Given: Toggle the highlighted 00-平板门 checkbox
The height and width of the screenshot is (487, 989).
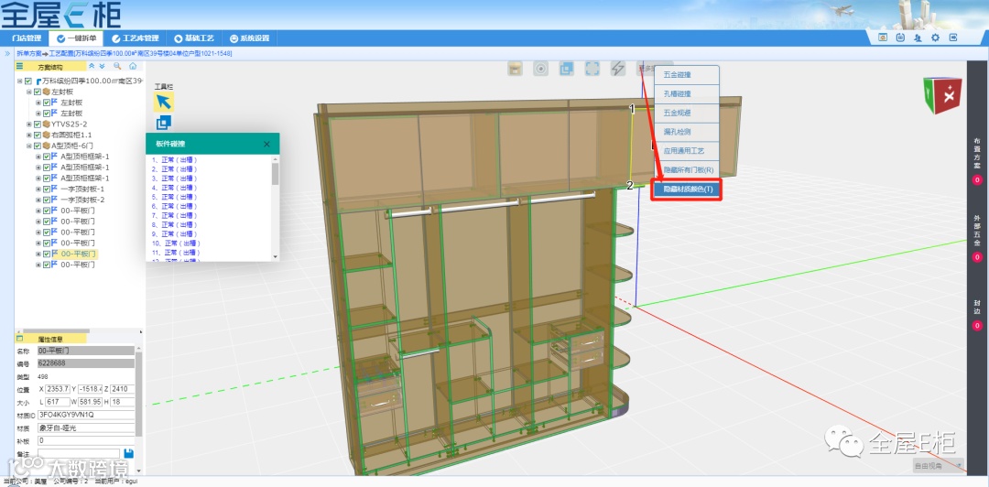Looking at the screenshot, I should click(x=47, y=254).
